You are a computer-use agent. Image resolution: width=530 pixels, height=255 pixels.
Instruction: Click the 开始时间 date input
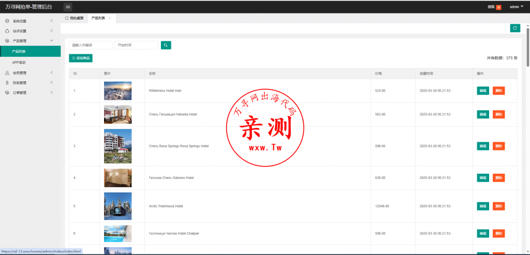coord(137,45)
